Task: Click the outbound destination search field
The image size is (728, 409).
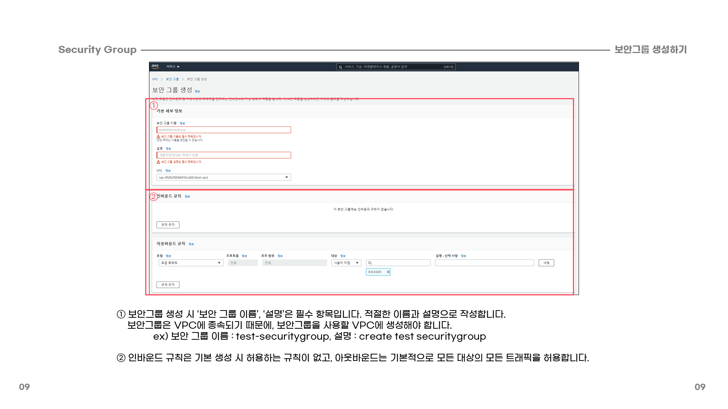Action: coord(398,263)
